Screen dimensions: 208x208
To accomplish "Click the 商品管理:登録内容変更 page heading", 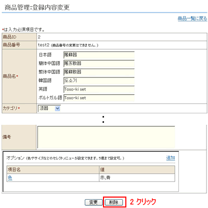I will [37, 7].
